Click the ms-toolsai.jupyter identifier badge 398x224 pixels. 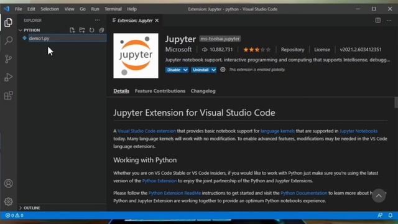(220, 39)
